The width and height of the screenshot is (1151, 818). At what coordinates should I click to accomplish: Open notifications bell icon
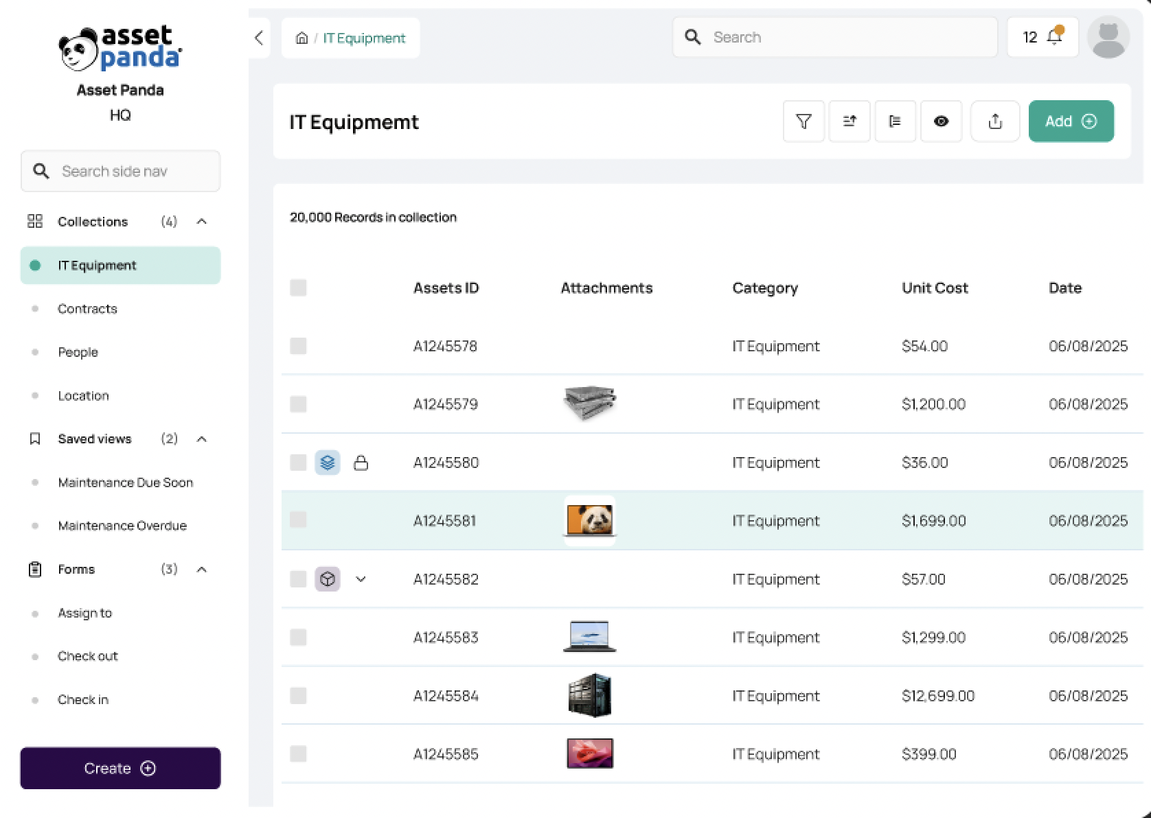click(1054, 37)
